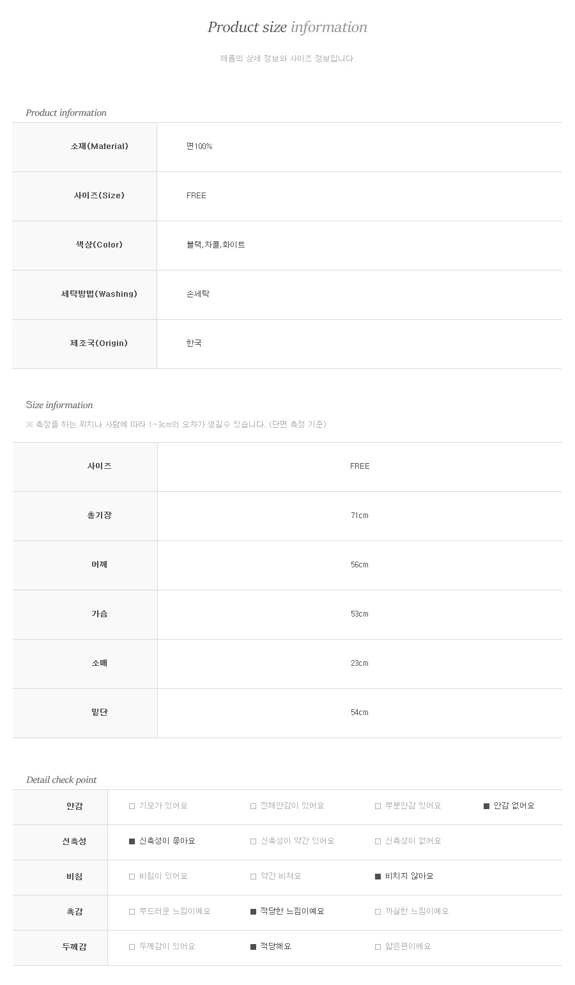575x985 pixels.
Task: Uncheck the '비치지 않아요' checkbox
Action: point(378,876)
